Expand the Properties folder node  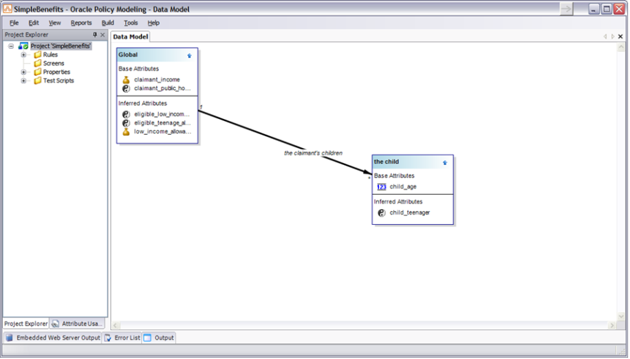pyautogui.click(x=23, y=72)
